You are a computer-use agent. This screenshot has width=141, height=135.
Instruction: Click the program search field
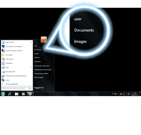(17, 88)
